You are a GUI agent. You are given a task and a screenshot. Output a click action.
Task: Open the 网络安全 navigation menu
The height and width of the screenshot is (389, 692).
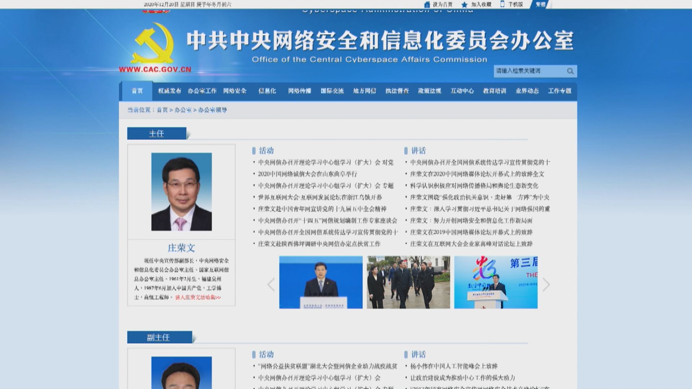pyautogui.click(x=235, y=91)
